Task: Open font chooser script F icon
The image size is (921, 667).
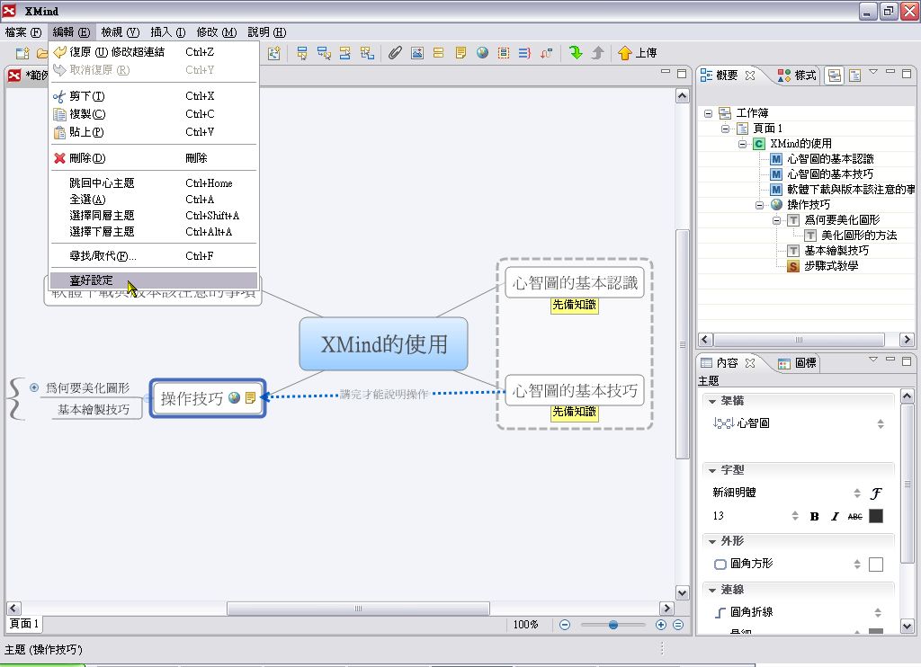Action: click(x=876, y=494)
